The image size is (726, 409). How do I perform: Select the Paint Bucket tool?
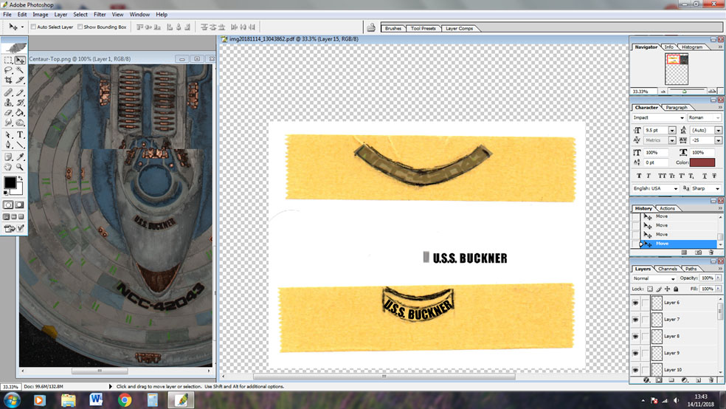click(x=20, y=112)
